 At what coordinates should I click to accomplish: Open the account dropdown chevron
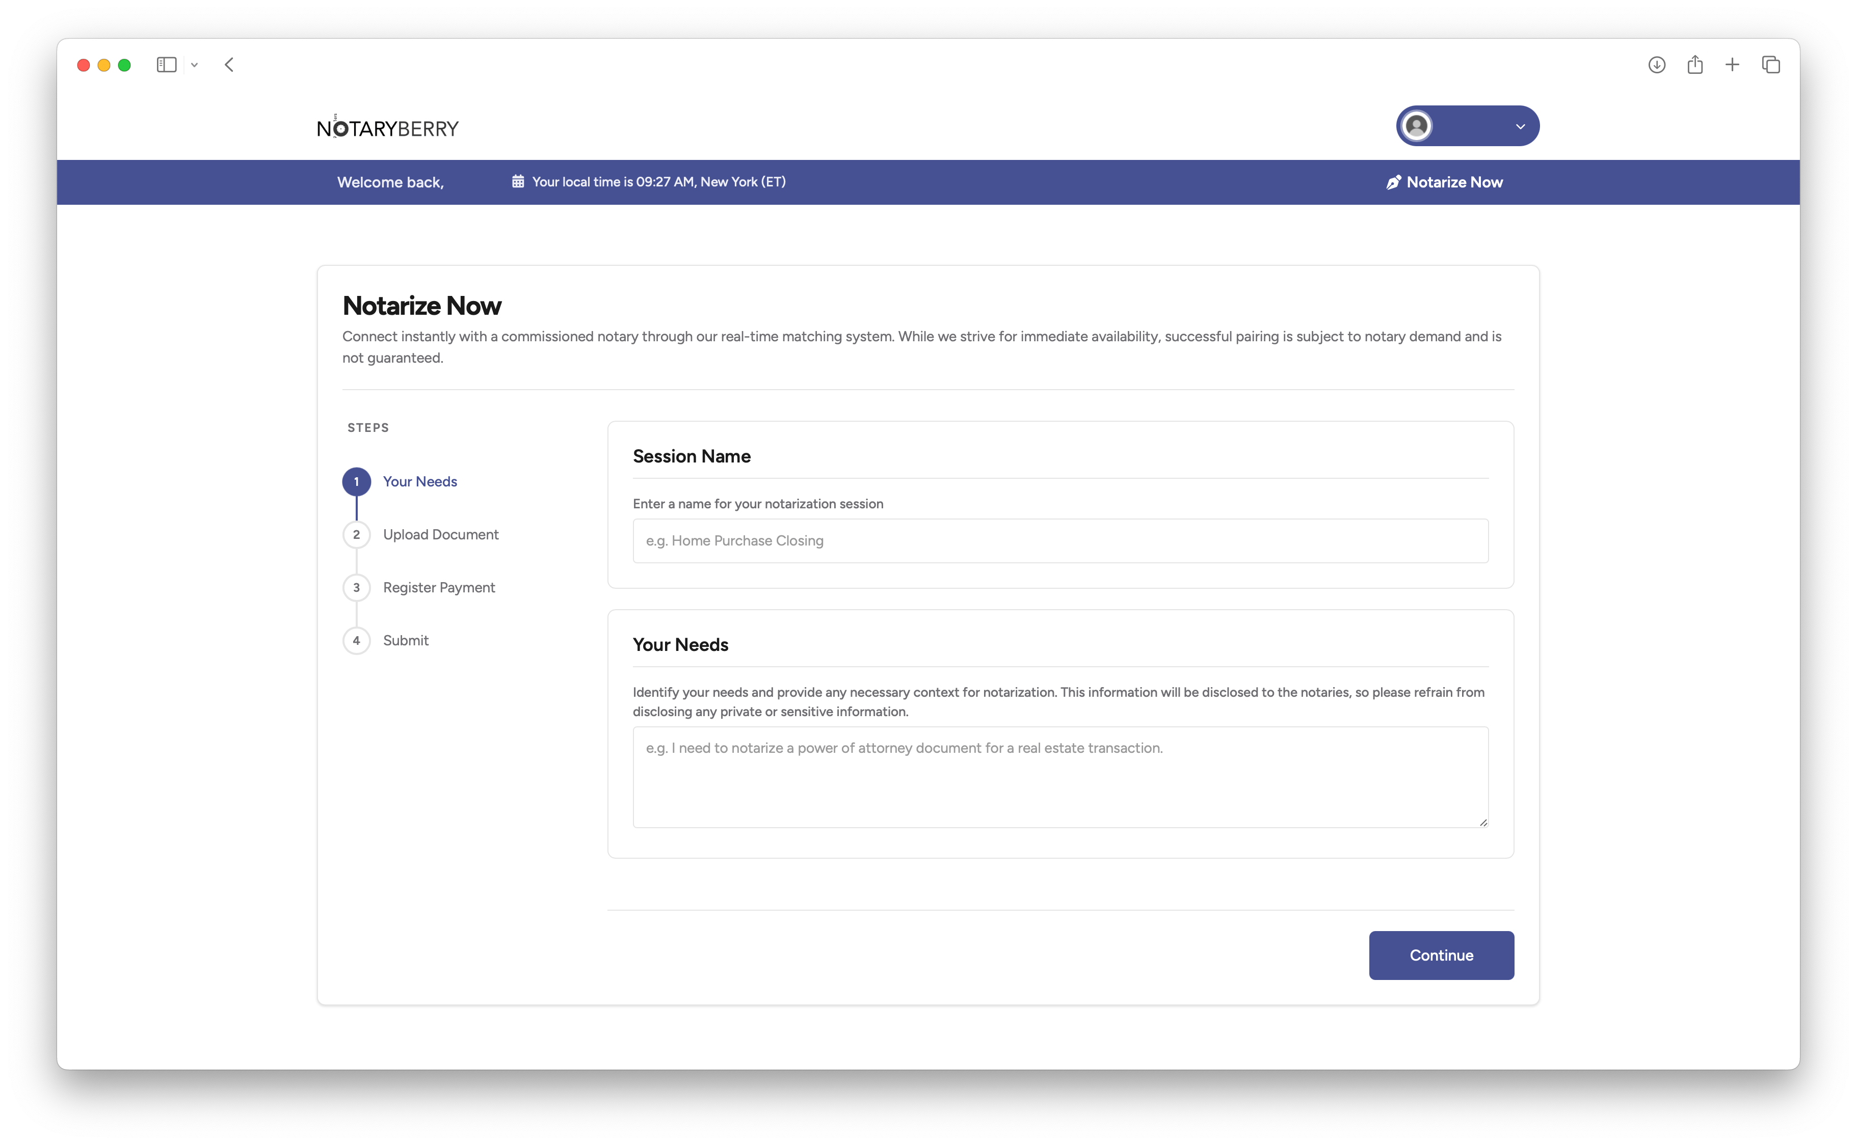click(1520, 126)
